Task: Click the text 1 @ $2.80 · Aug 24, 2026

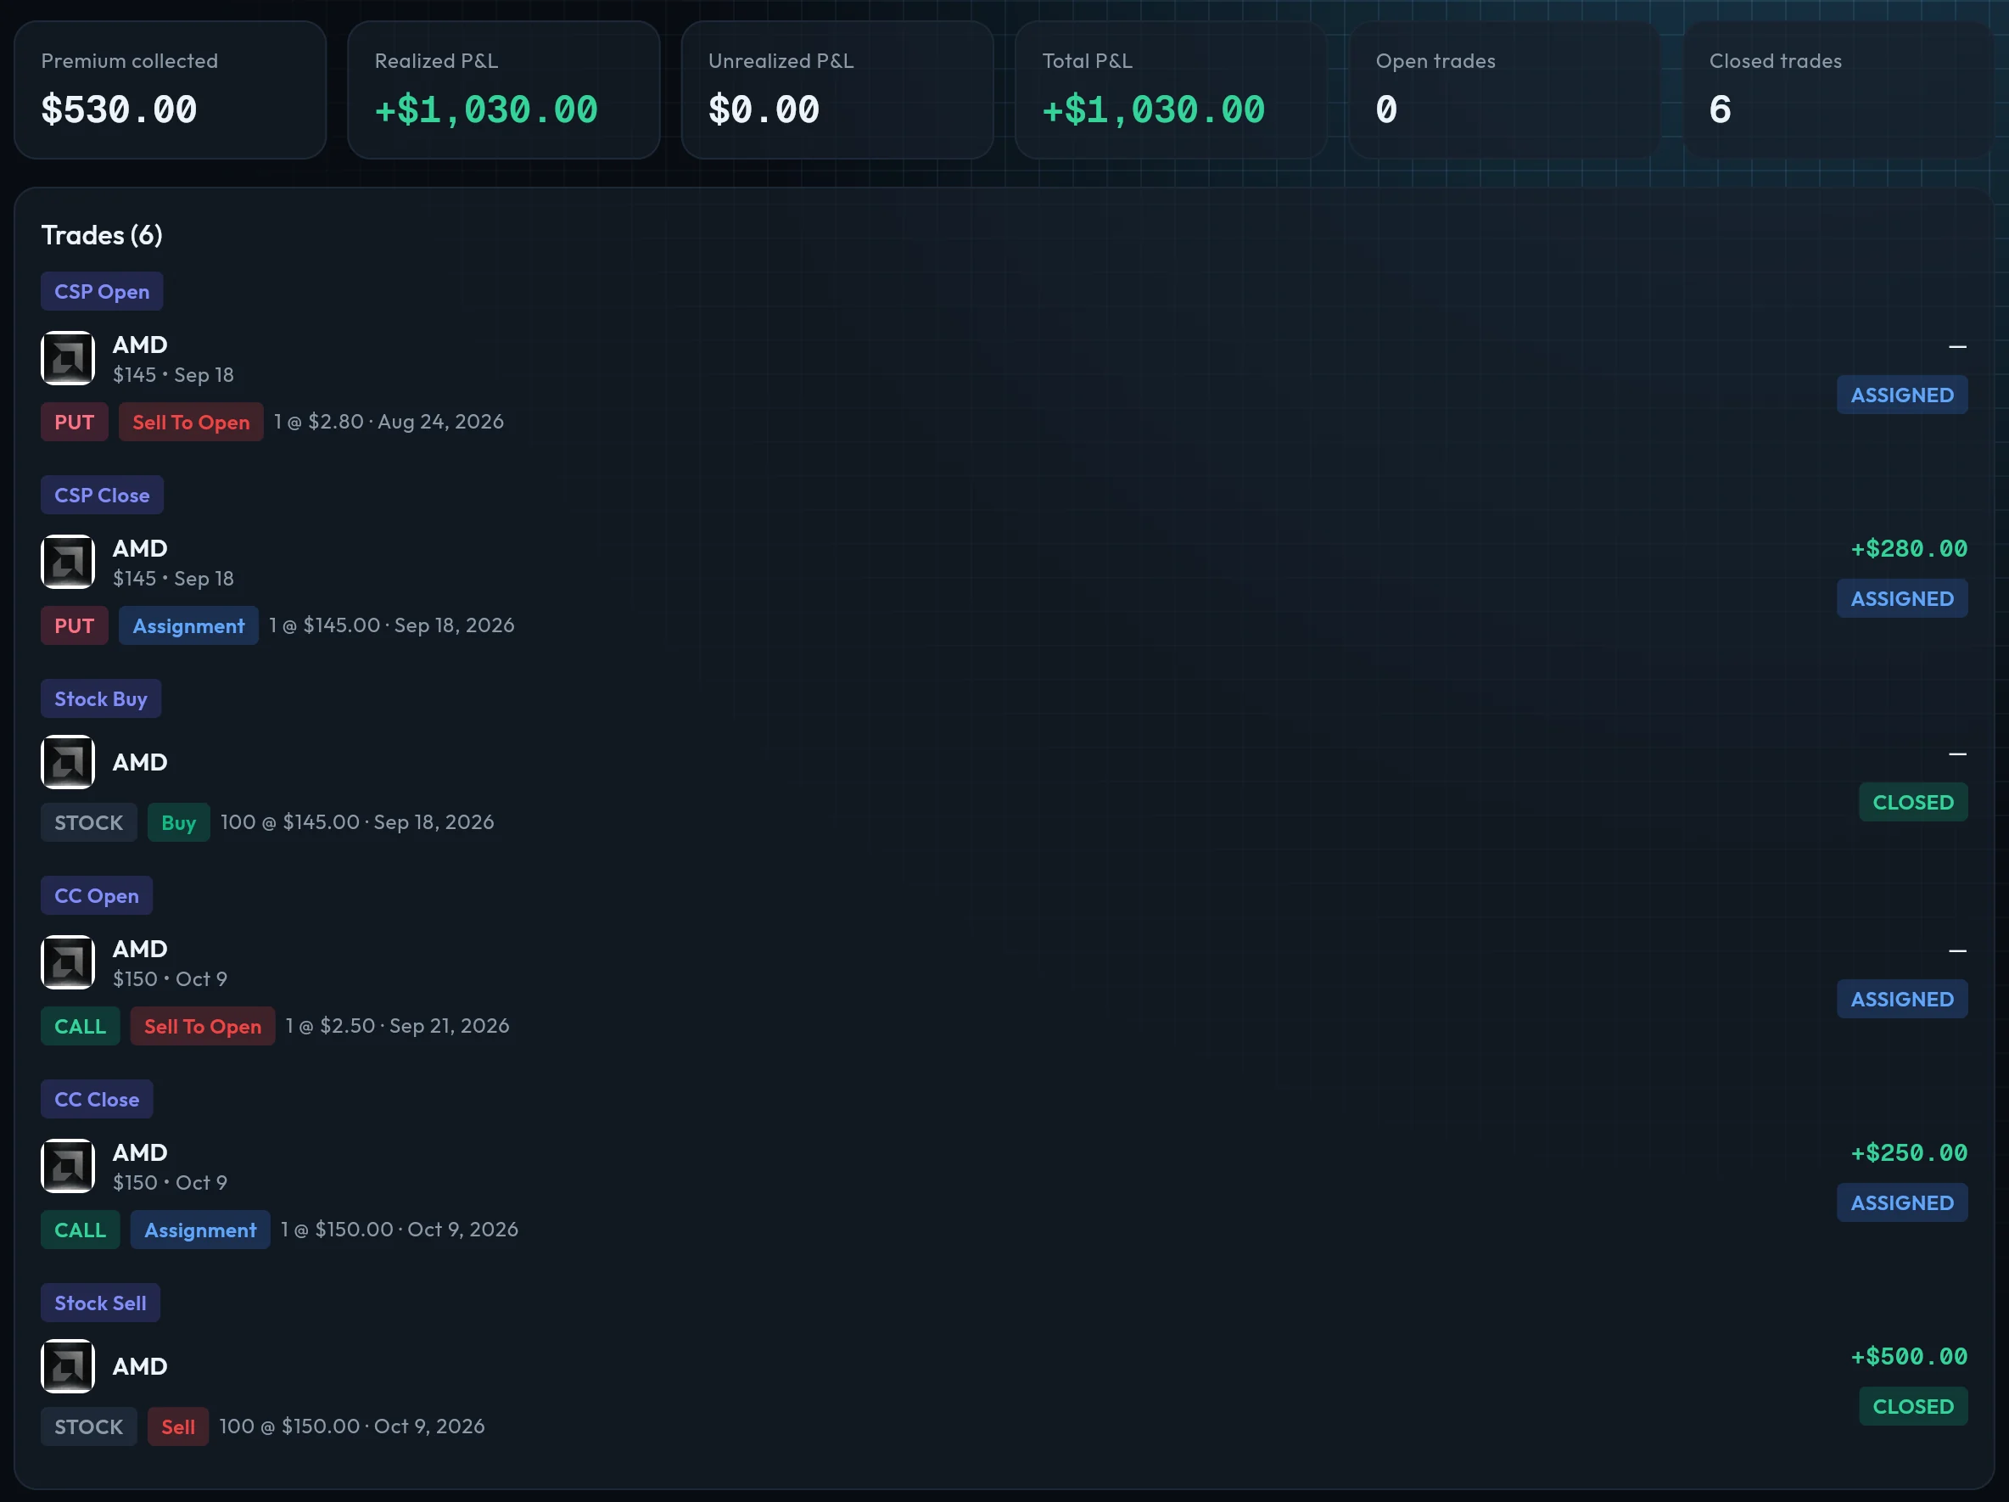Action: [x=389, y=422]
